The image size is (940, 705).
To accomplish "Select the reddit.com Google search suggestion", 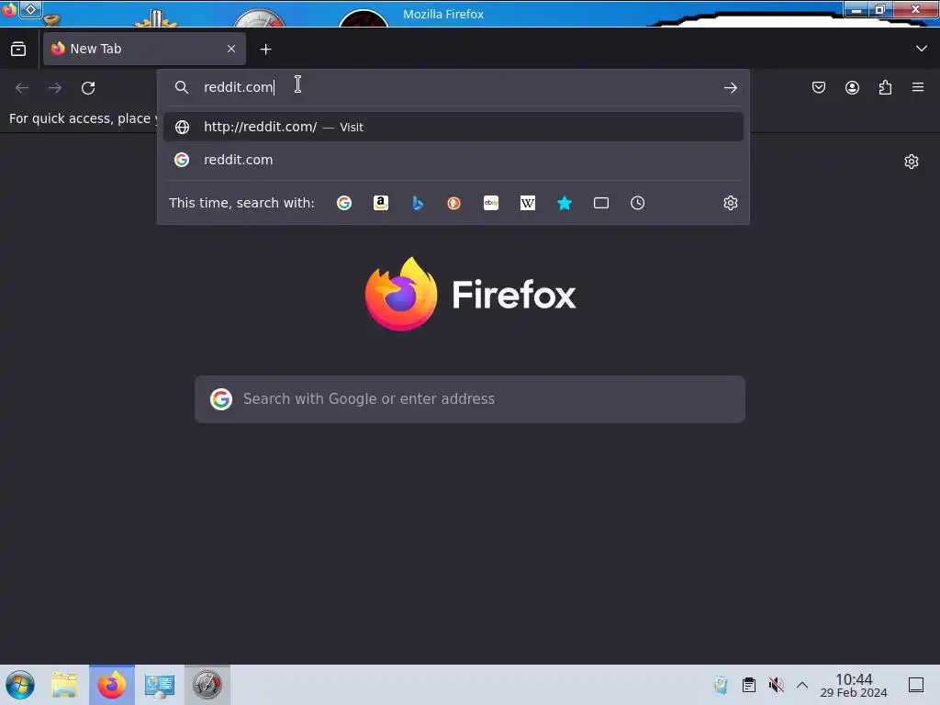I will pos(453,160).
